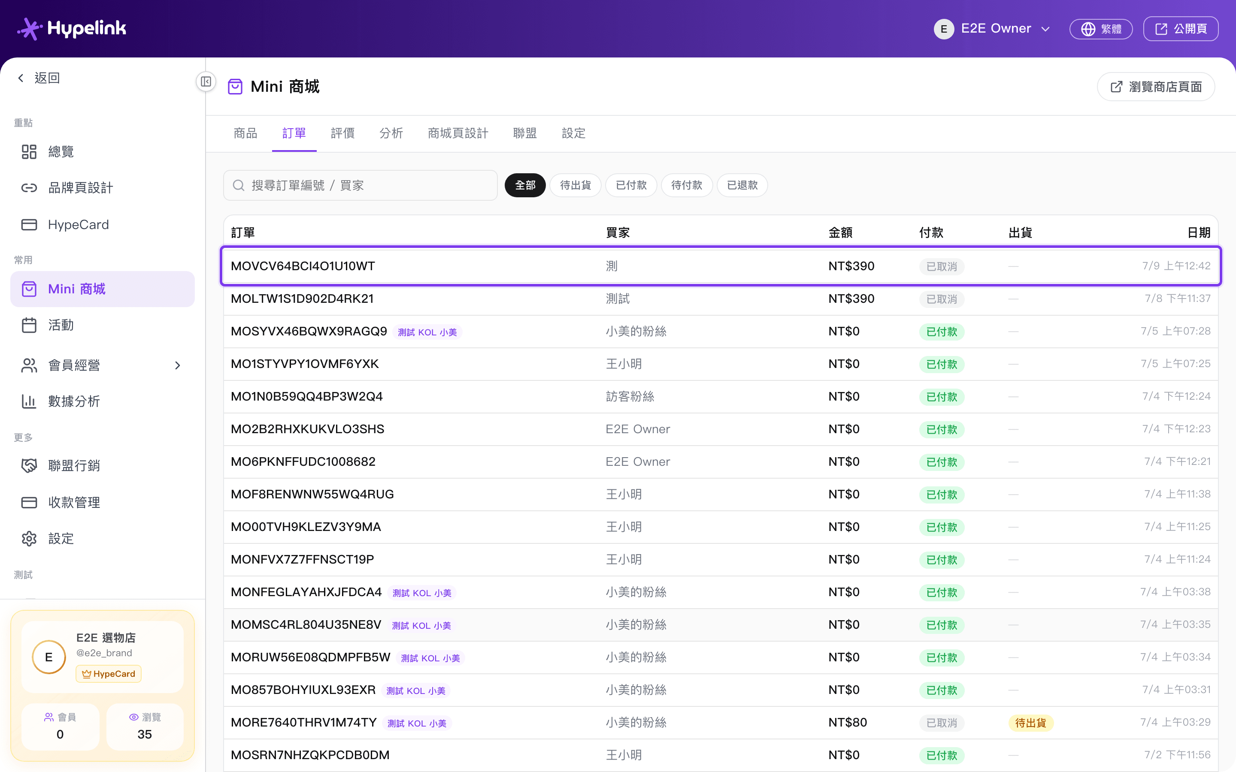Screen dimensions: 1236x772
Task: Open 活動 calendar icon
Action: 29,325
